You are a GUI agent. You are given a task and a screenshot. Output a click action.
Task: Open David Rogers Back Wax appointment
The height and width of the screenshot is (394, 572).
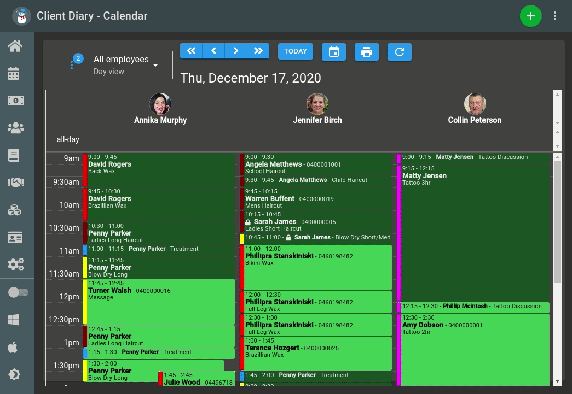point(159,170)
